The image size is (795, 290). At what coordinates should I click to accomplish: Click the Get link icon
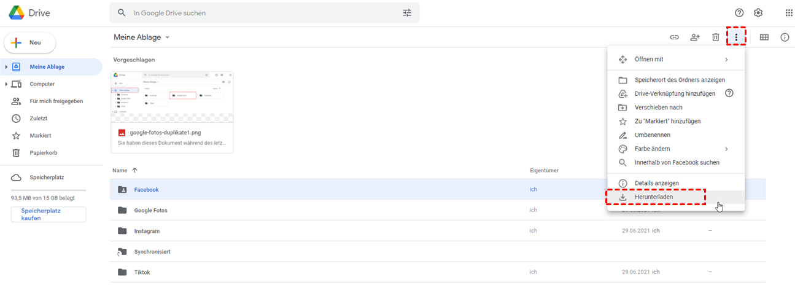click(x=674, y=37)
